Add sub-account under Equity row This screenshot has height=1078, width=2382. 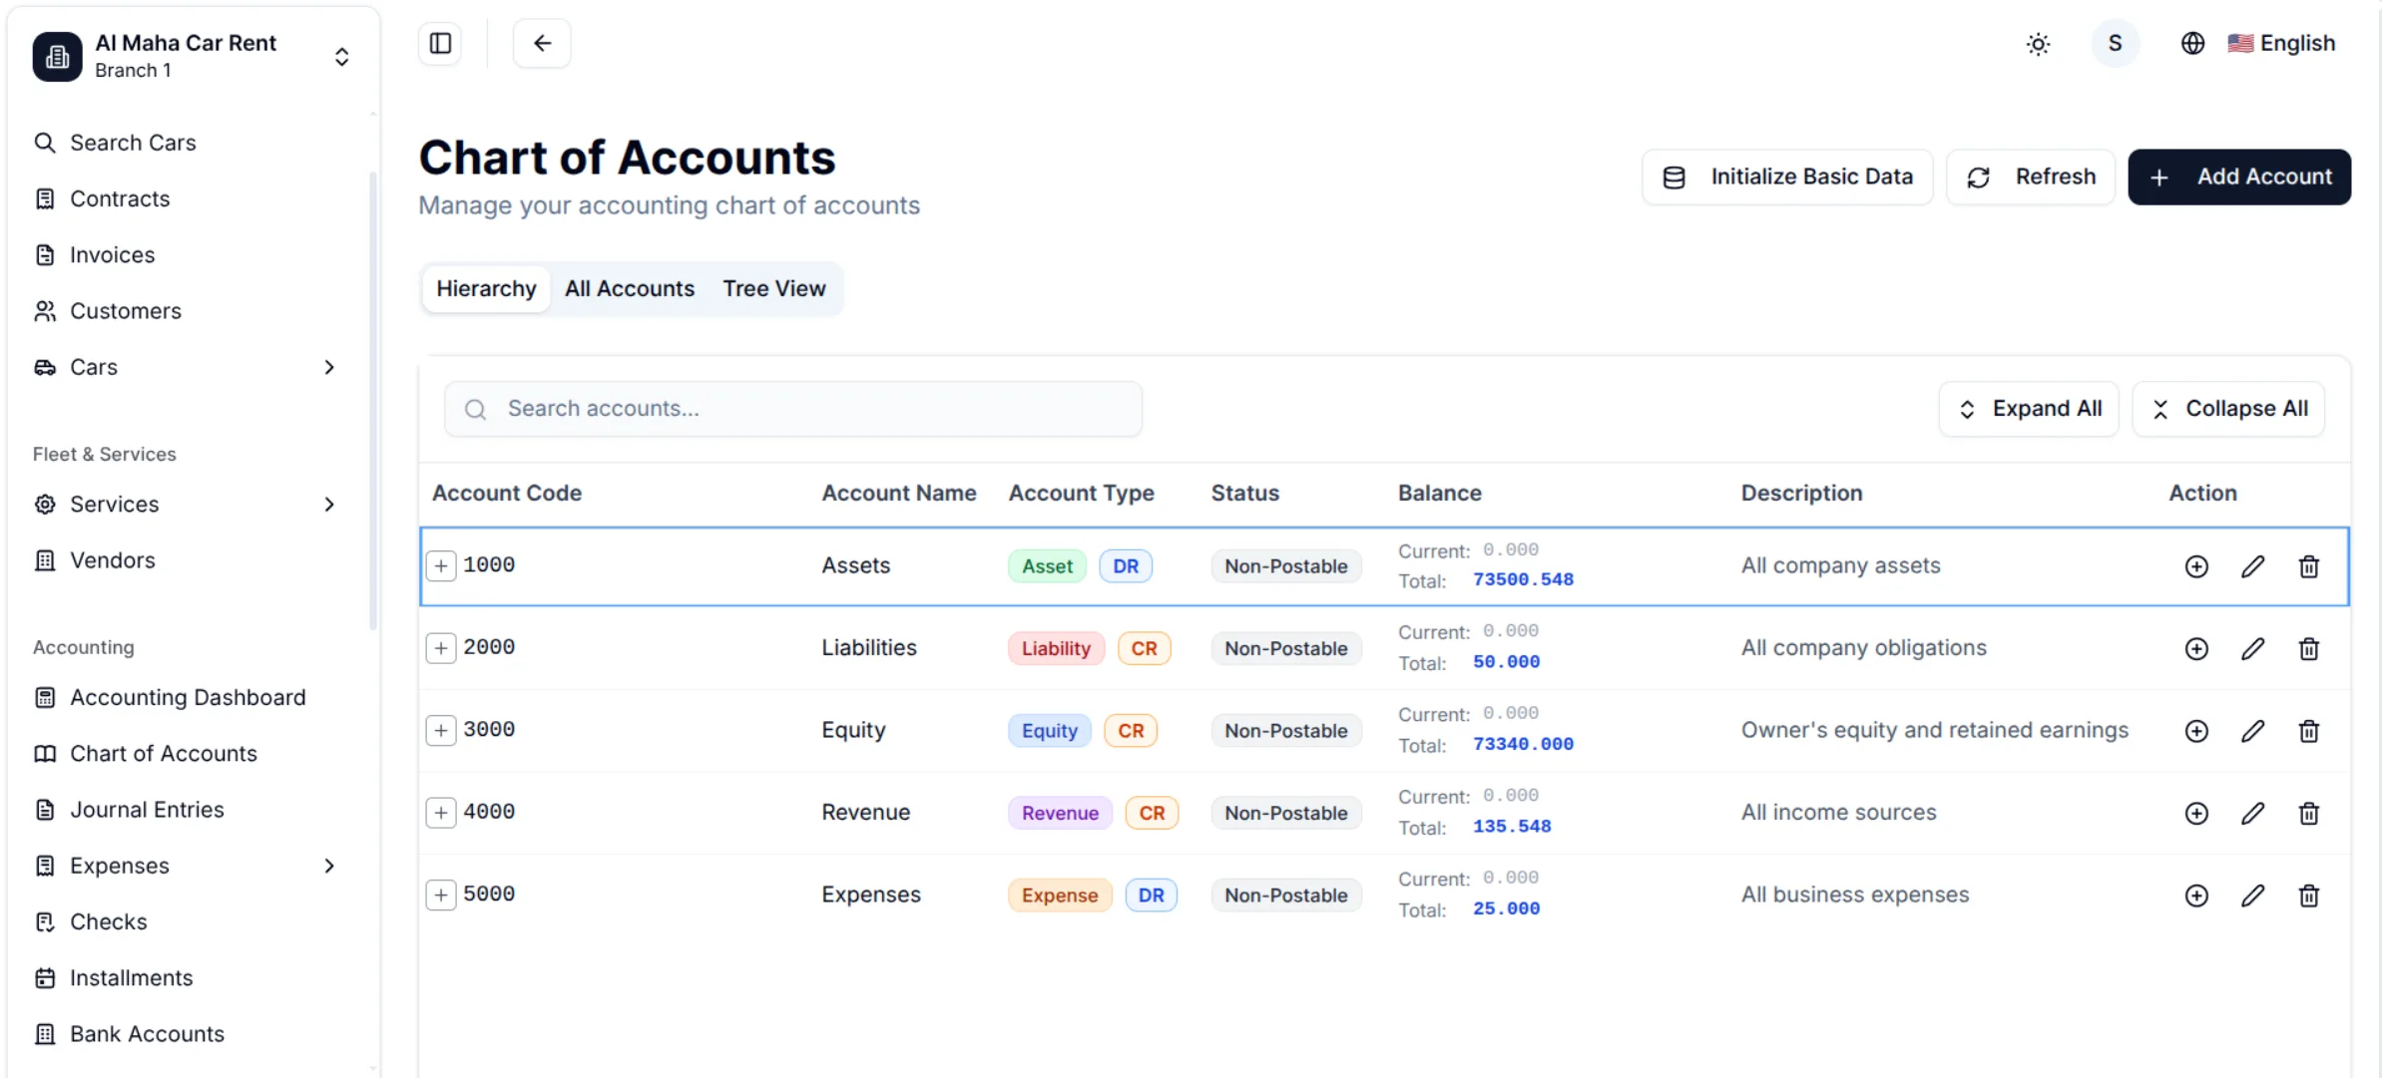click(2196, 731)
